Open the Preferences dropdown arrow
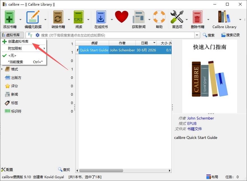Viewport: 247px width, 181px height. click(187, 20)
